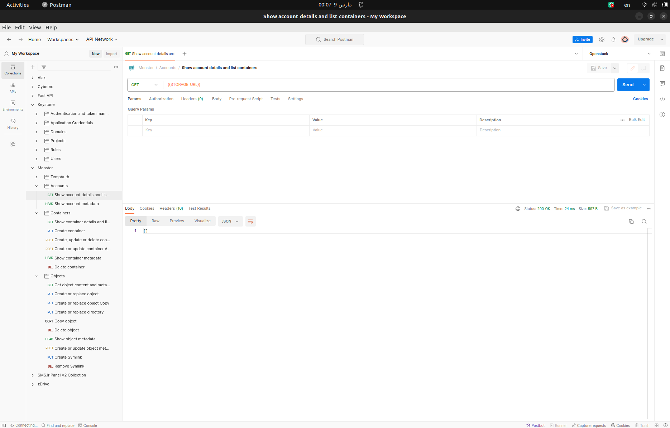Viewport: 670px width, 428px height.
Task: Open the Save options dropdown arrow
Action: pyautogui.click(x=615, y=68)
